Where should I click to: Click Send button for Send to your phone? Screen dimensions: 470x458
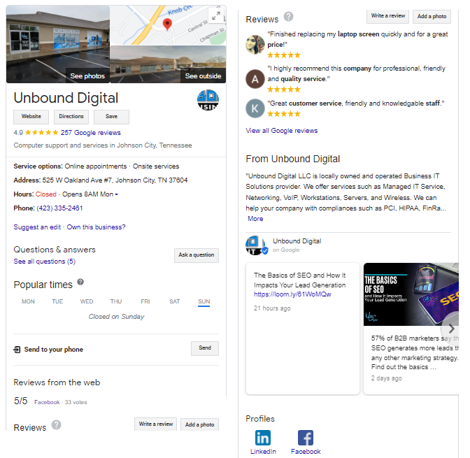pyautogui.click(x=205, y=348)
